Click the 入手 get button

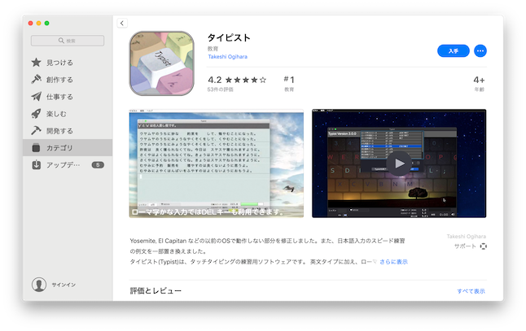click(x=454, y=51)
